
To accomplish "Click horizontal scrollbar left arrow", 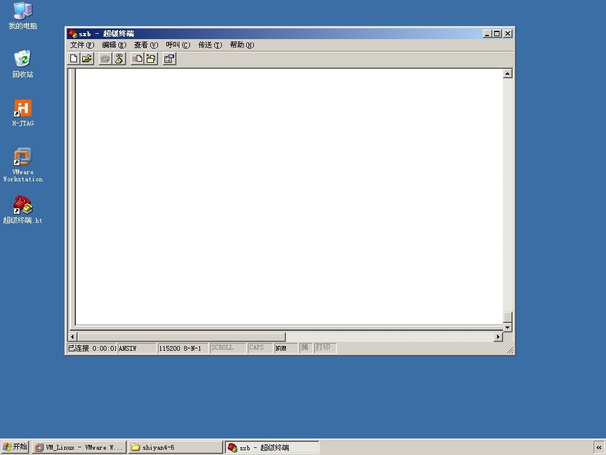I will [x=73, y=337].
